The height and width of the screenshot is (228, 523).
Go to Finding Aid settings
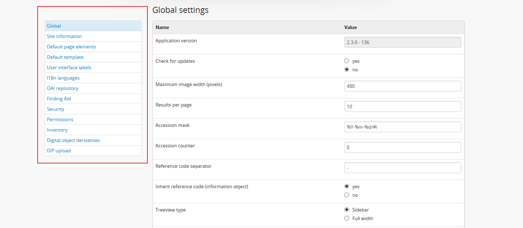click(59, 99)
